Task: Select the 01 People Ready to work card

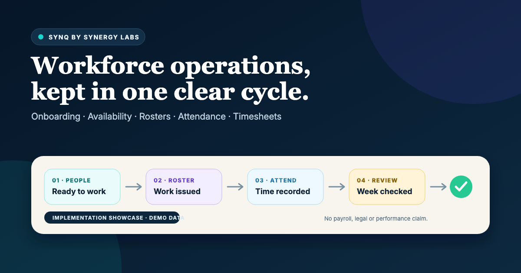Action: [x=82, y=187]
